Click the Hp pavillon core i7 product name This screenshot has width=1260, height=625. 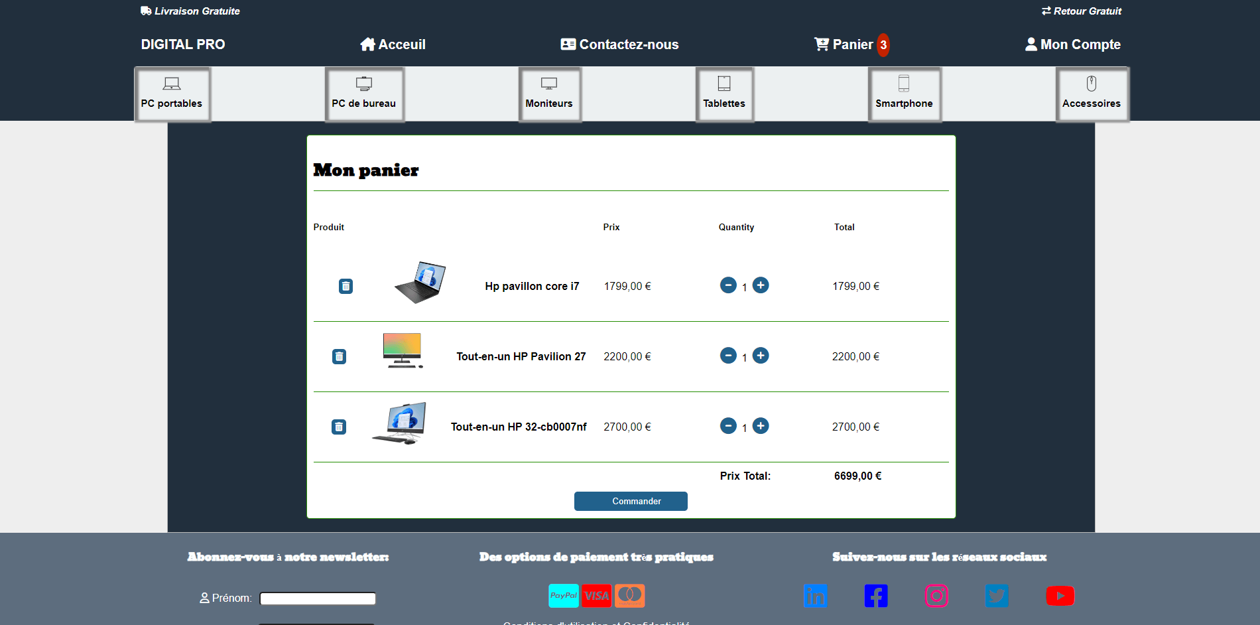click(532, 286)
